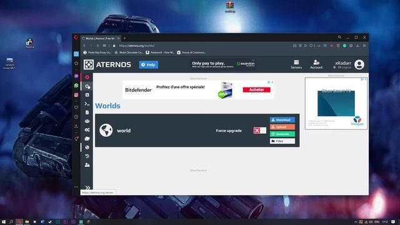This screenshot has width=400, height=225.
Task: Click the browser forward arrow
Action: [91, 46]
